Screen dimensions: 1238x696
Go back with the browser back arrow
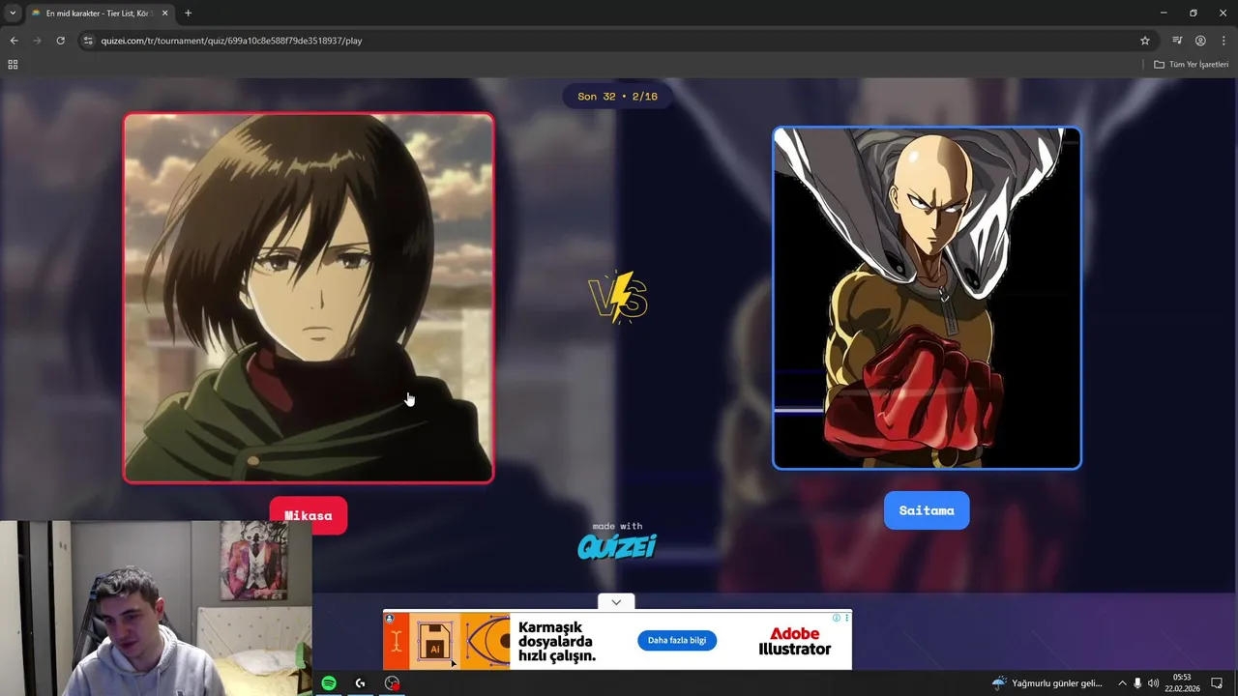tap(14, 41)
